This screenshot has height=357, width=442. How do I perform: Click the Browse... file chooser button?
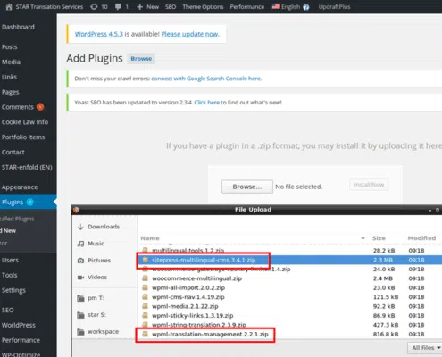point(247,187)
